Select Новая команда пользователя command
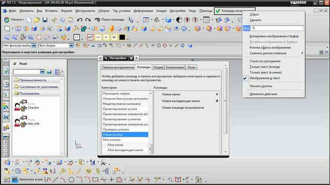The height and width of the screenshot is (185, 330). pos(183,107)
